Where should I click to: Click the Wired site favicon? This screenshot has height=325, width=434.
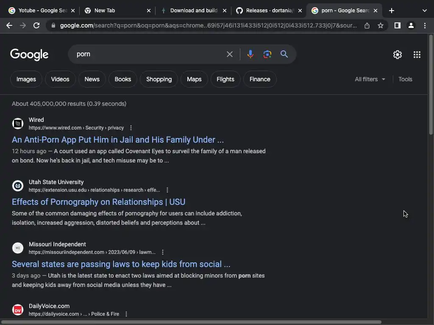[18, 124]
